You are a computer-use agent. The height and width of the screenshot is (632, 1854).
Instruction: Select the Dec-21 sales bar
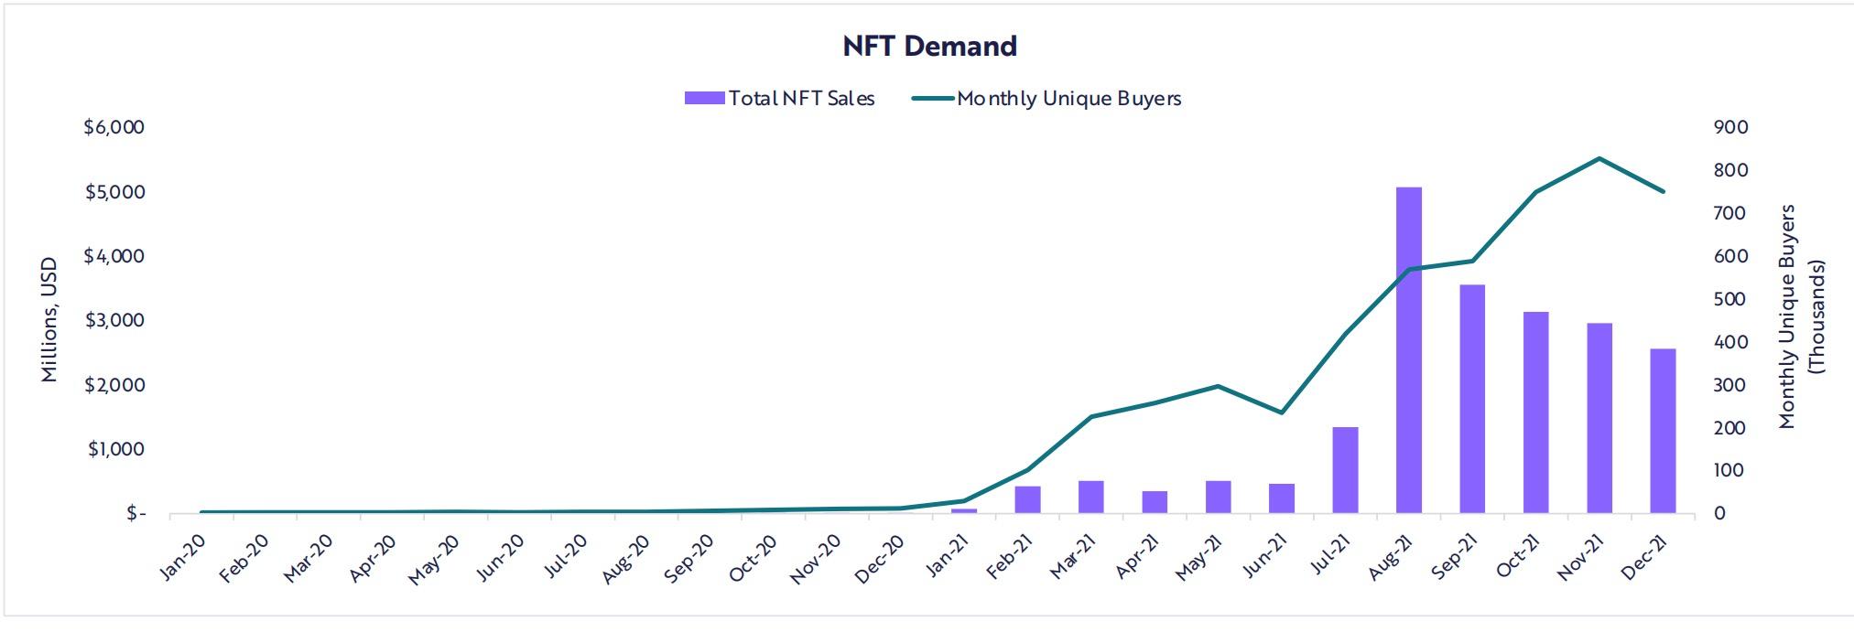(1663, 430)
